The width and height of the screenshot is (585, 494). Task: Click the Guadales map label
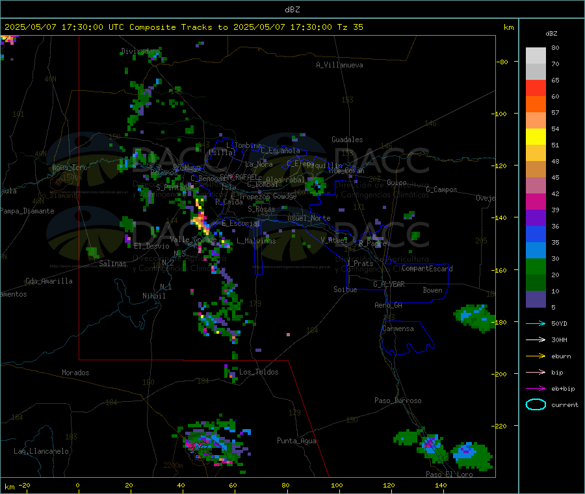[347, 140]
